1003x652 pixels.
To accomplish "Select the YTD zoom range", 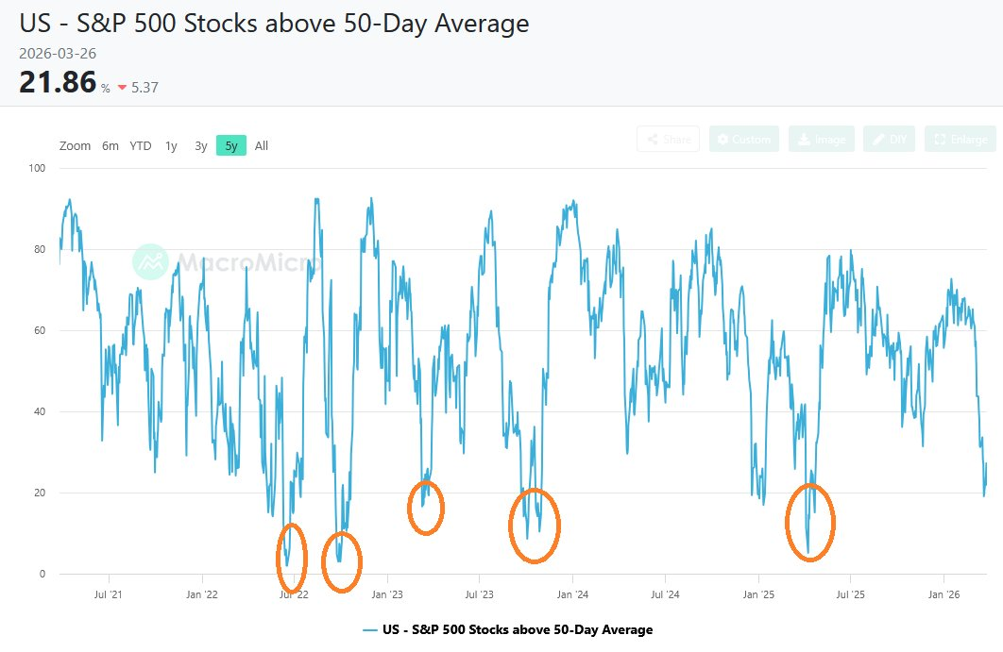I will tap(141, 146).
